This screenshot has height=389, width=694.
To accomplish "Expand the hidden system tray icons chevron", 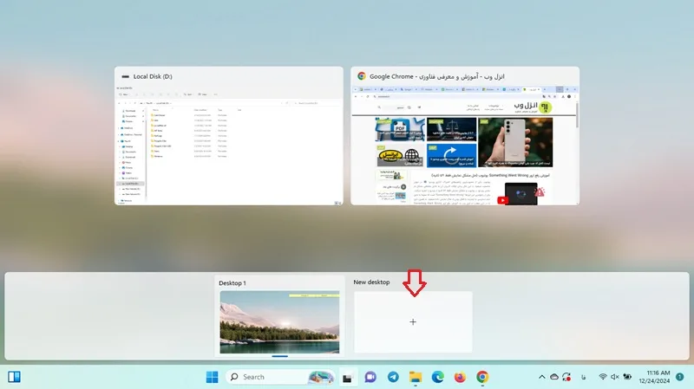I will tap(541, 377).
